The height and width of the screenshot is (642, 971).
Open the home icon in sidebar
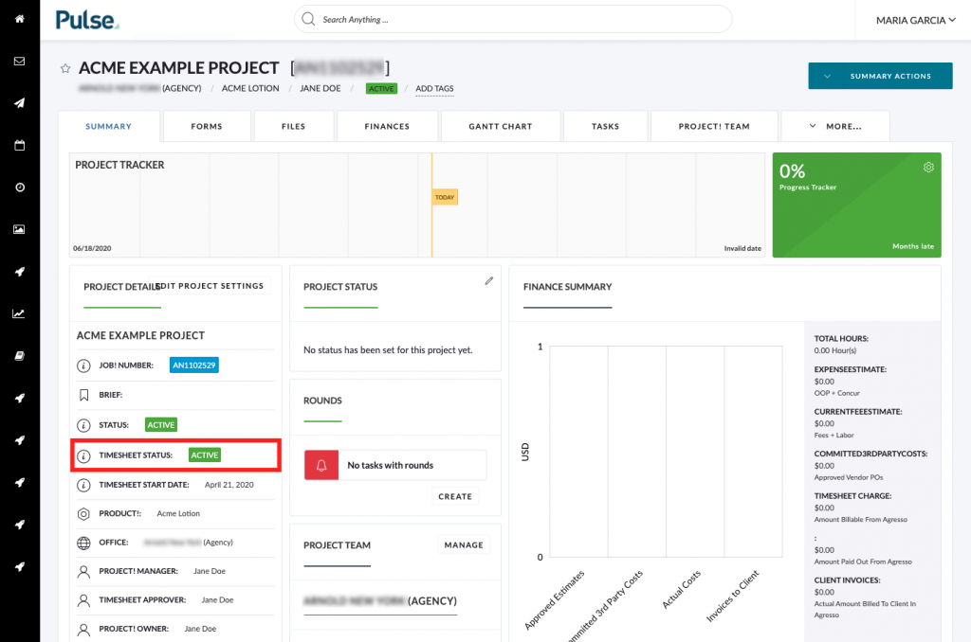[x=19, y=19]
